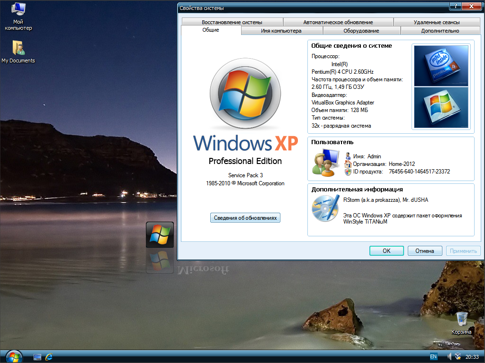
Task: Click the EN language indicator
Action: click(433, 356)
